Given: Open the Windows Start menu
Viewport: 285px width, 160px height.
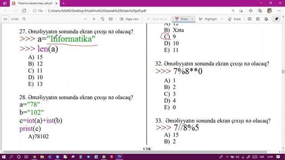Looking at the screenshot, I should (x=4, y=157).
